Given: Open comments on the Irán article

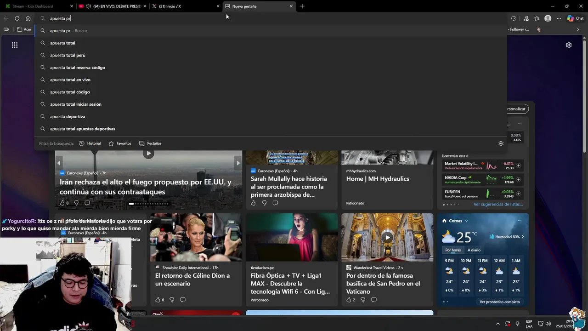Looking at the screenshot, I should 87,203.
